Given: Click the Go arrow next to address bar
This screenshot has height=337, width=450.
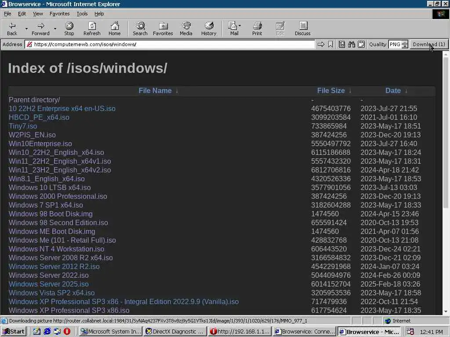Looking at the screenshot, I should pyautogui.click(x=321, y=44).
